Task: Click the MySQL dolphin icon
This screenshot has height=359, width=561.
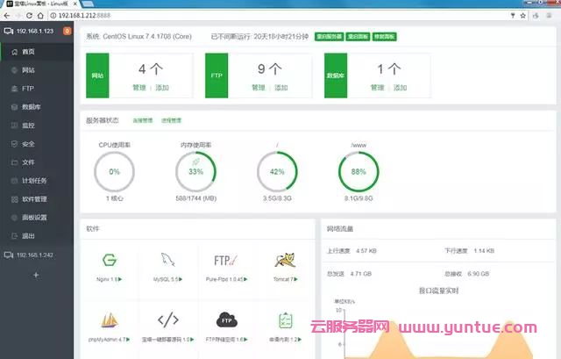Action: [x=167, y=261]
